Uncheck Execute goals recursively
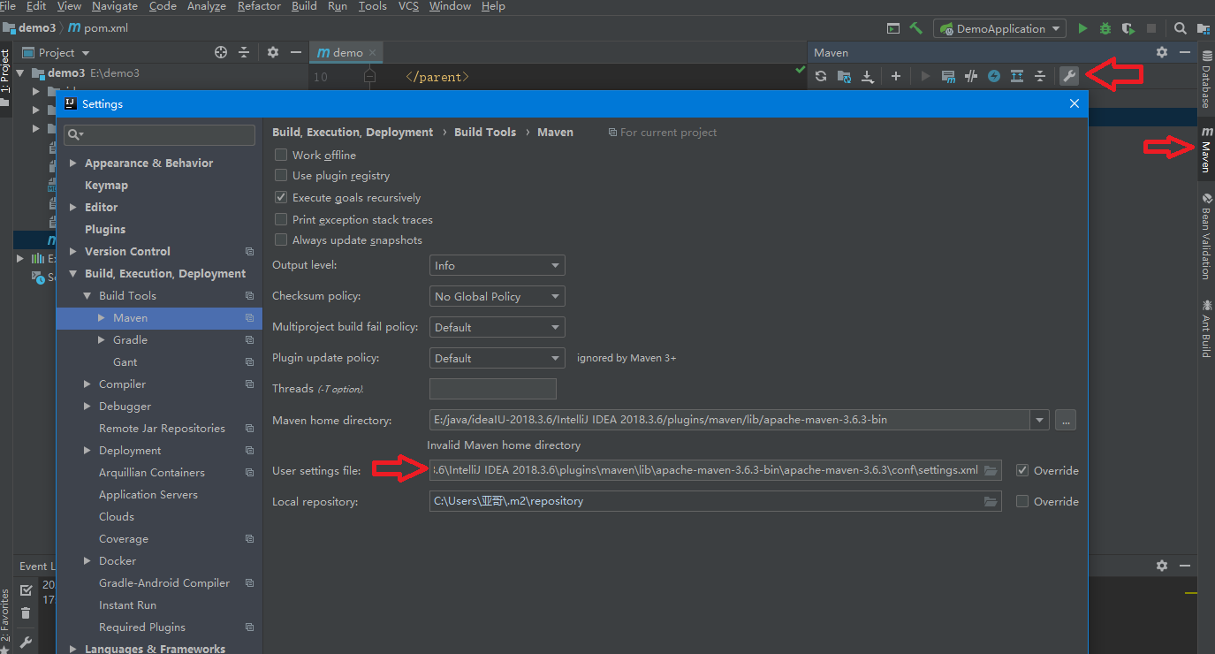 pos(281,197)
